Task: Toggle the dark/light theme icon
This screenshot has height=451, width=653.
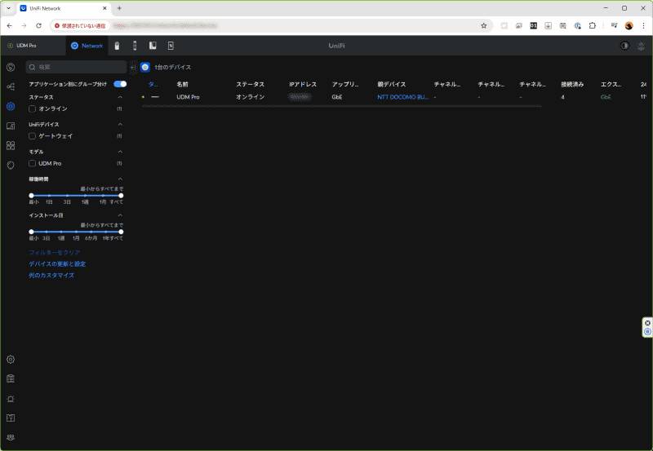Action: 624,46
